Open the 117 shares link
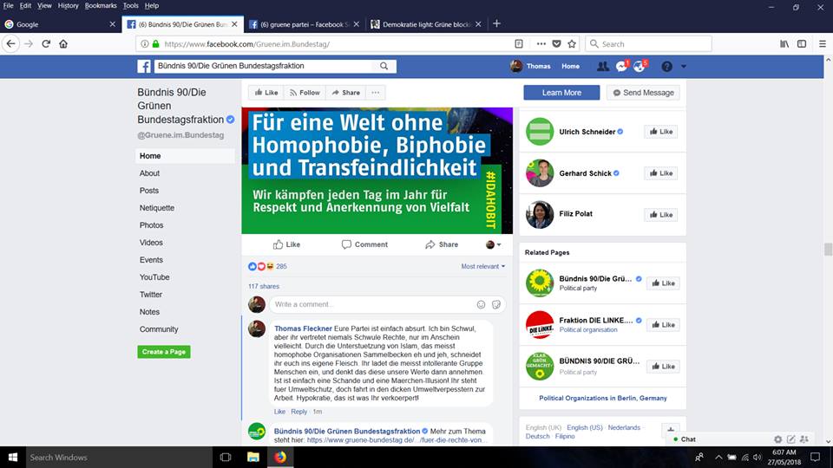This screenshot has height=468, width=833. point(264,286)
